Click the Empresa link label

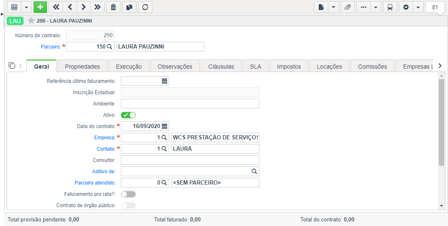(105, 137)
